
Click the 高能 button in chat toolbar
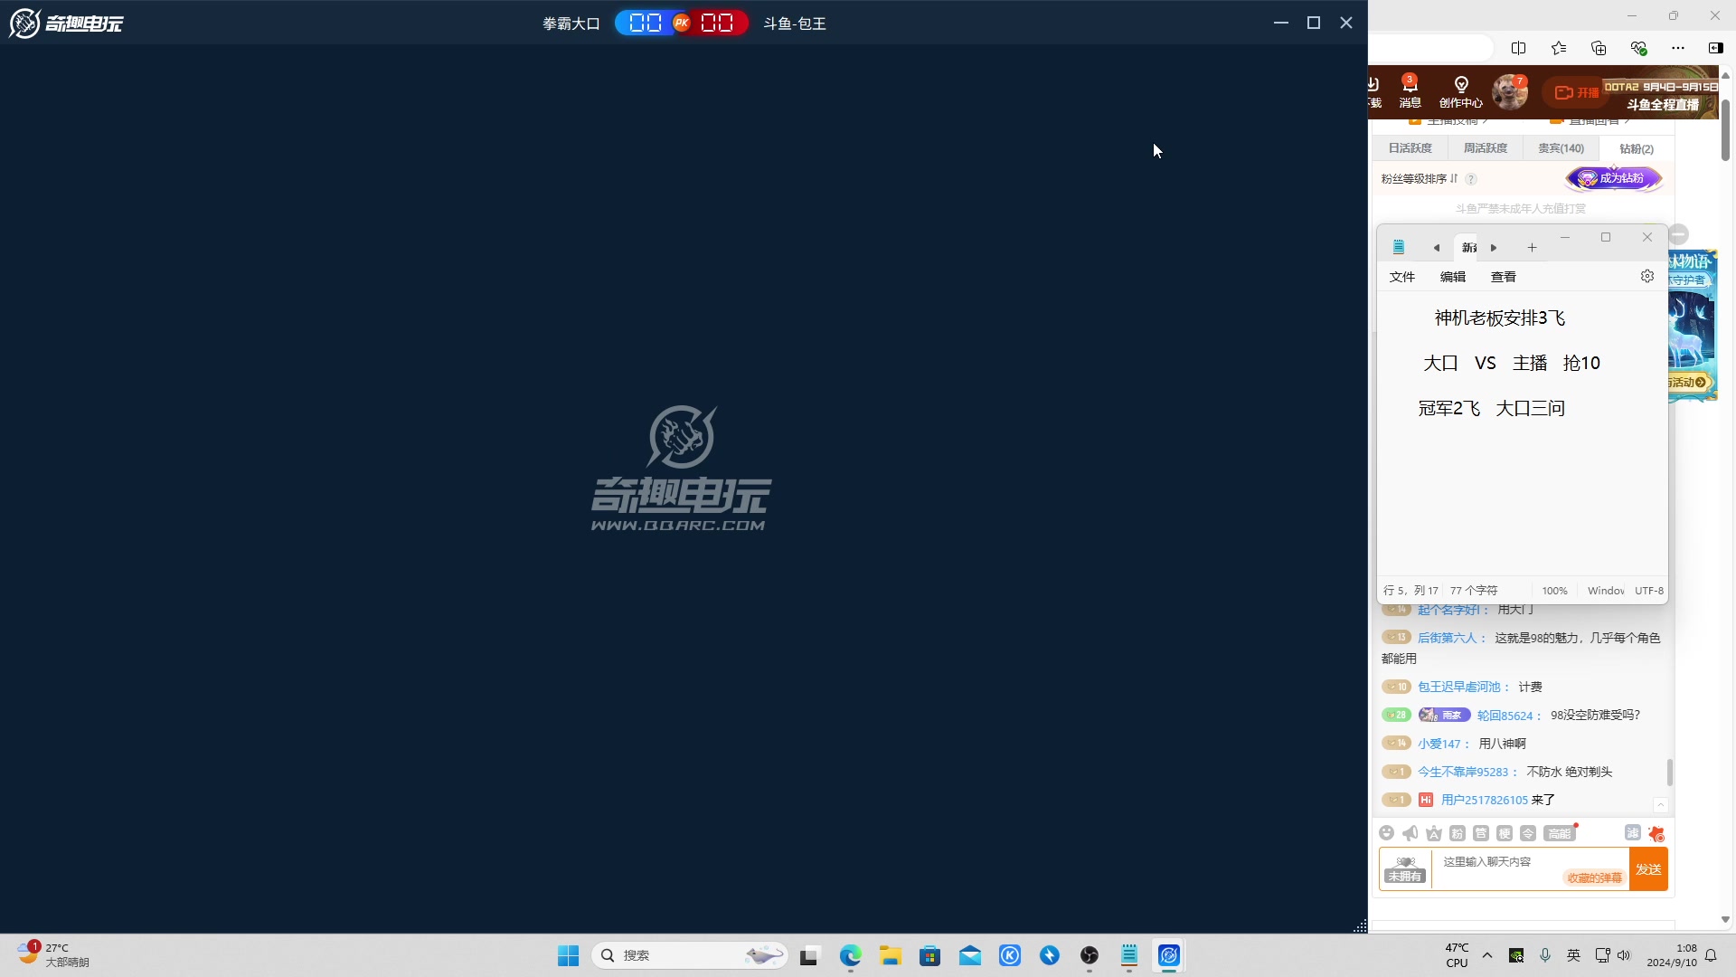click(x=1559, y=833)
